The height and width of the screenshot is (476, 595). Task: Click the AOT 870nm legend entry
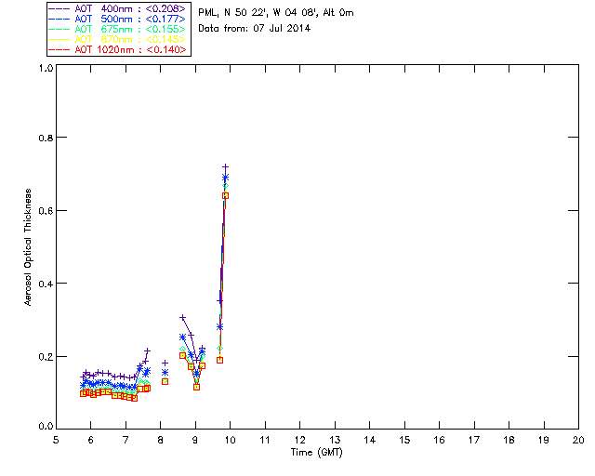[118, 39]
